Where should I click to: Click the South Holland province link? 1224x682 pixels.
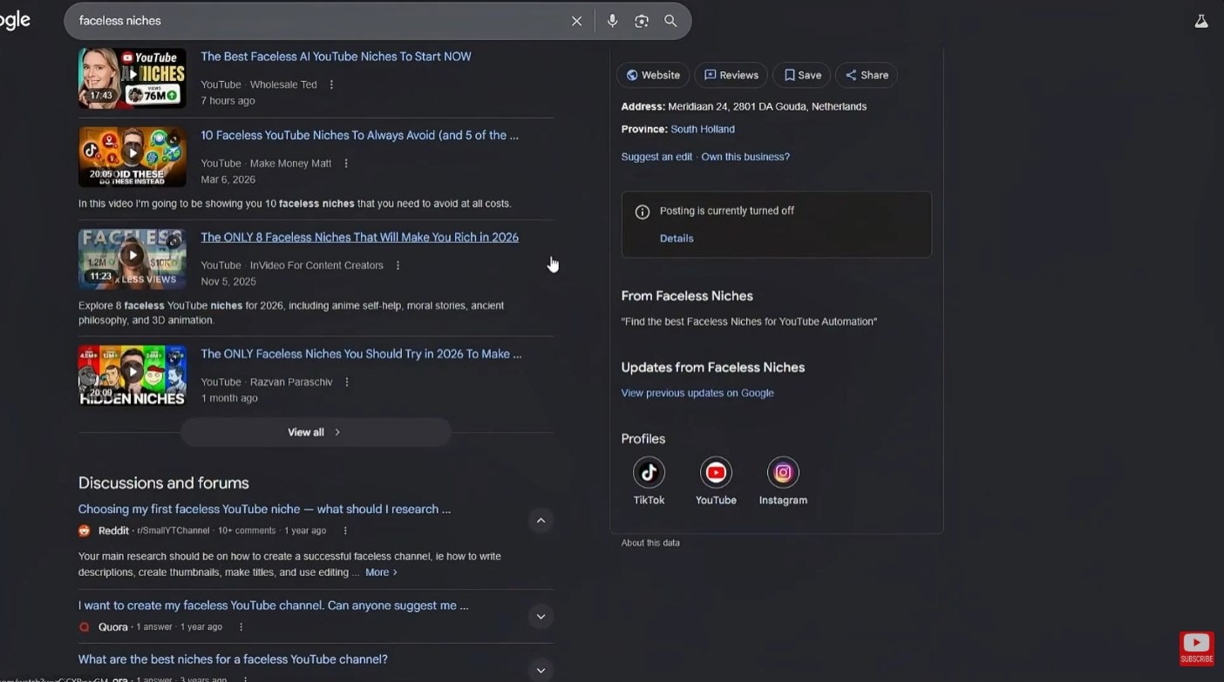[703, 129]
